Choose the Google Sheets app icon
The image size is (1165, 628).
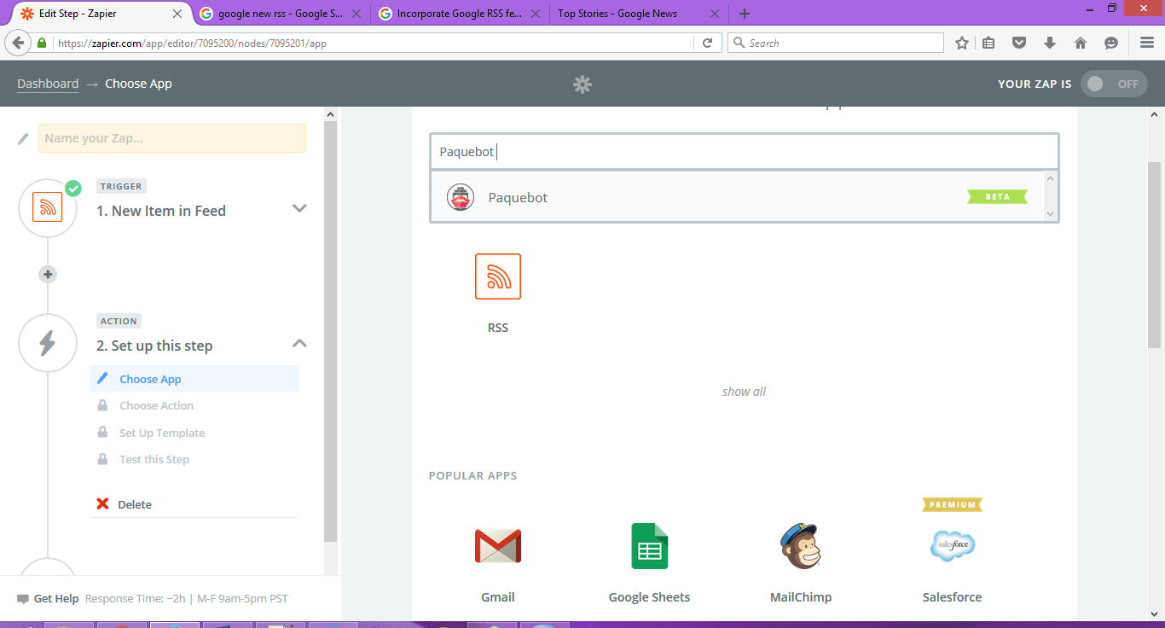click(649, 546)
